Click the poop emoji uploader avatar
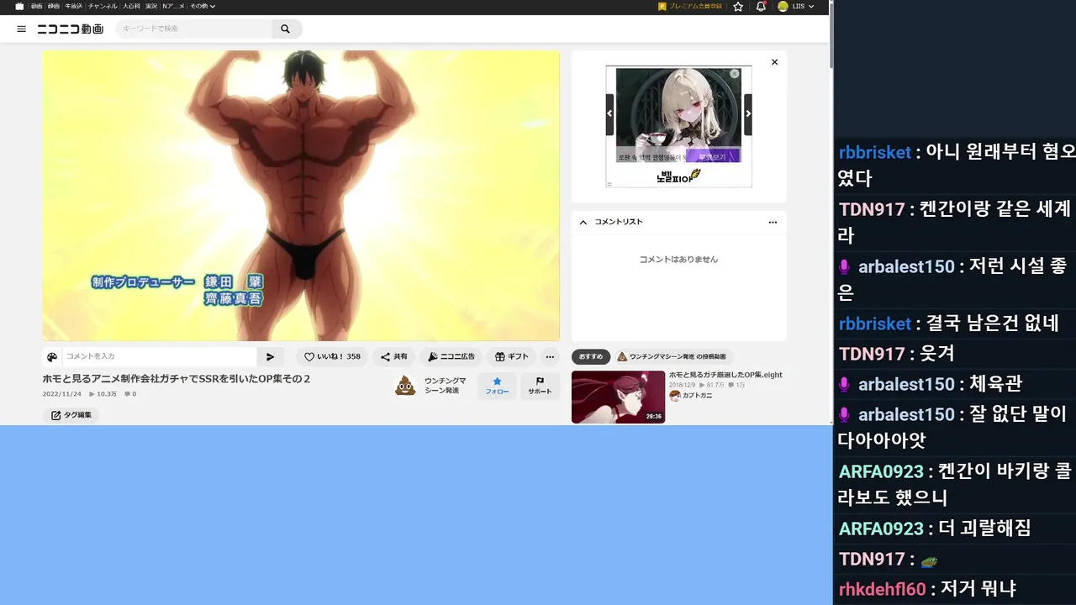 pos(405,386)
